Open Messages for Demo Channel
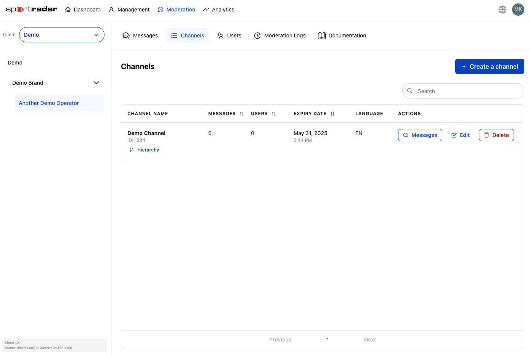This screenshot has width=530, height=356. pos(420,135)
